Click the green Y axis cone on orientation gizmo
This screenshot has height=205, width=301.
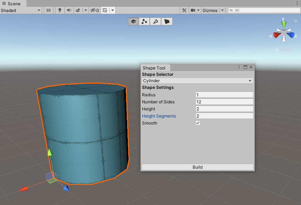pos(283,24)
